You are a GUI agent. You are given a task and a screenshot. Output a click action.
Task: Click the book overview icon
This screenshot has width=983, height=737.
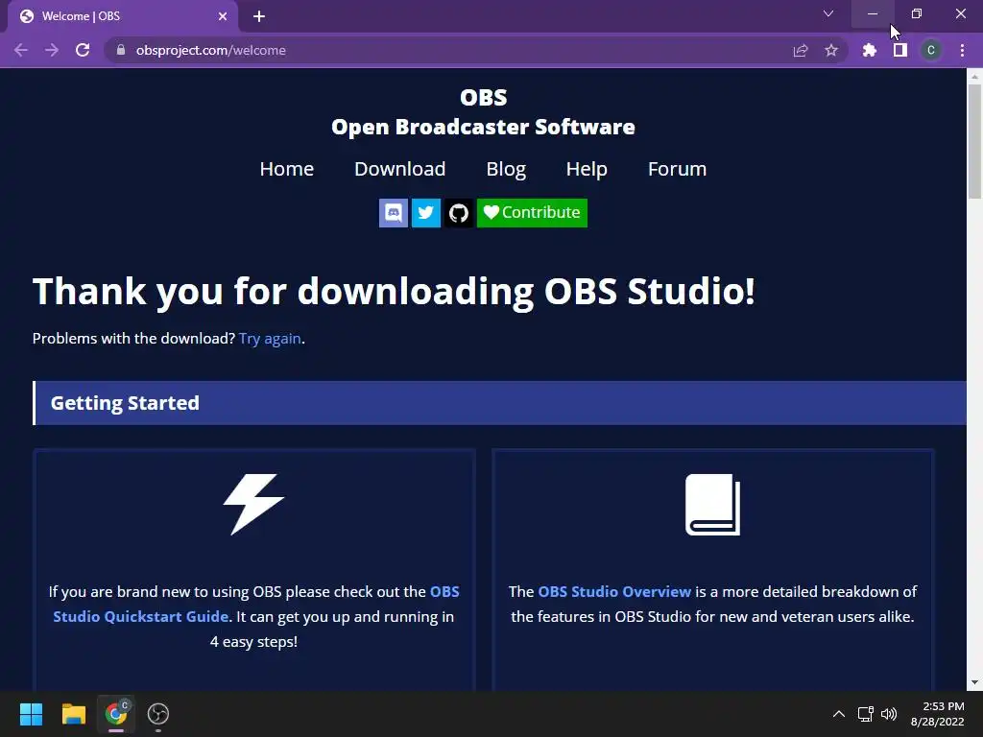coord(713,505)
